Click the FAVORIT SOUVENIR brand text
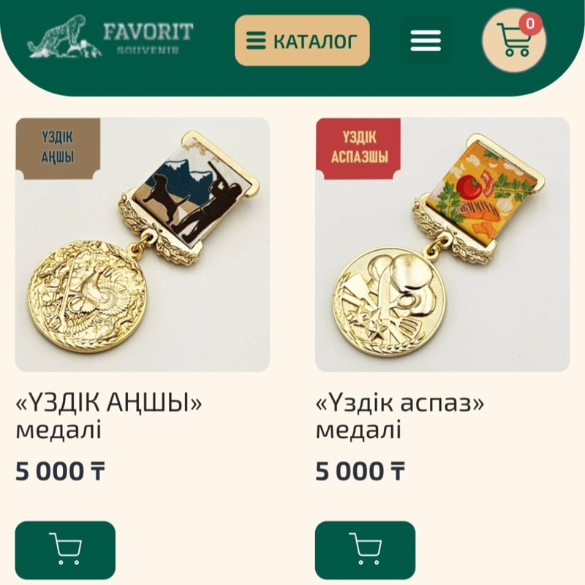The height and width of the screenshot is (585, 585). click(148, 38)
